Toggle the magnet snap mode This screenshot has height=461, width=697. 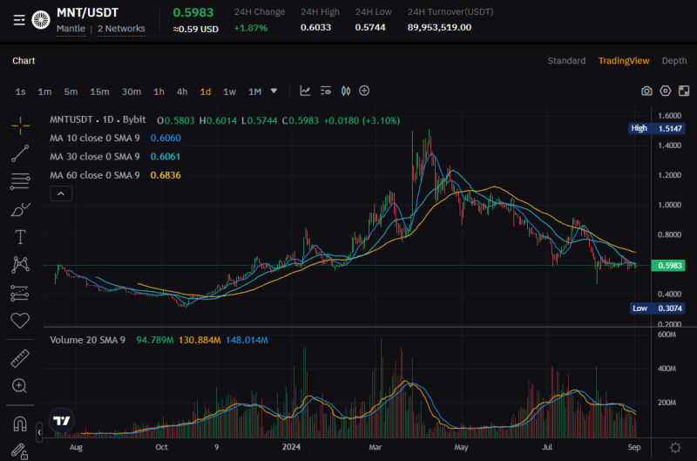pos(20,424)
